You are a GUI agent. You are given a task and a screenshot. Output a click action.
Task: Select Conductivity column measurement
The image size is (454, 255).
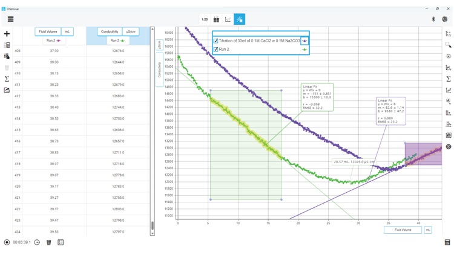(x=110, y=31)
